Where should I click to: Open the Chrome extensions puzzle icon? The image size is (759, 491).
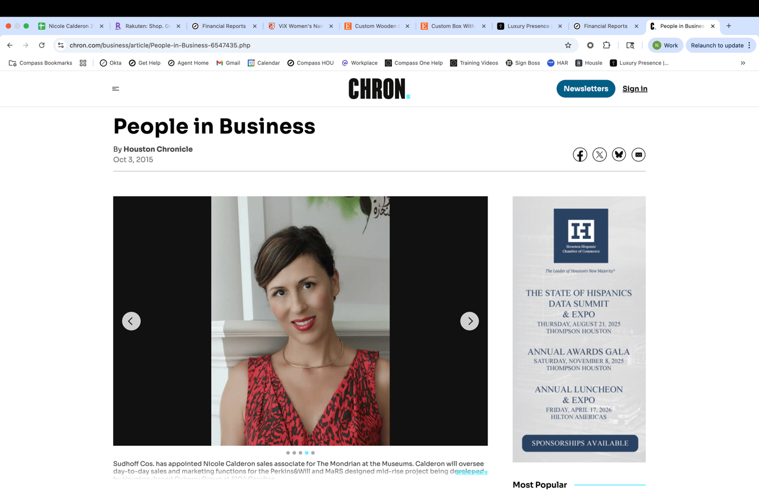[x=607, y=45]
